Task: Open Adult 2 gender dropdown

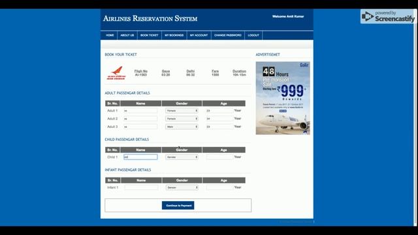Action: (x=182, y=119)
